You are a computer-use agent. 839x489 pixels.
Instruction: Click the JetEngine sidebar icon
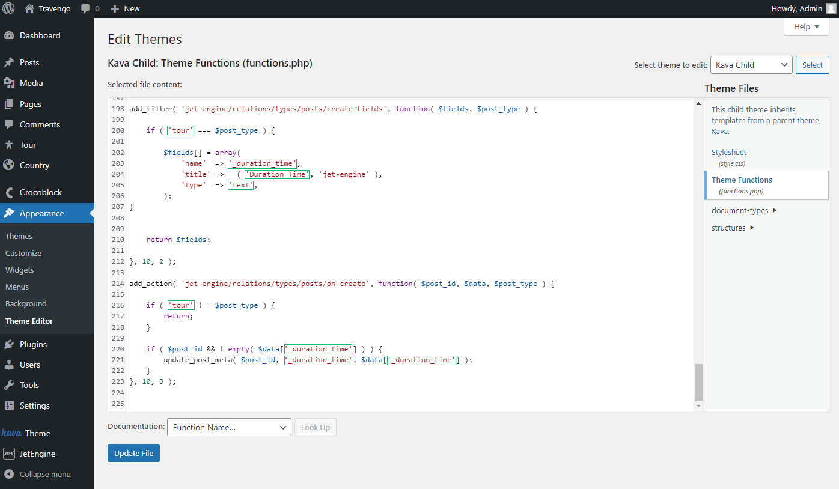pos(9,454)
